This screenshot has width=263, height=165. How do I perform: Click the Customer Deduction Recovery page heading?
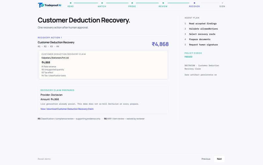(84, 20)
